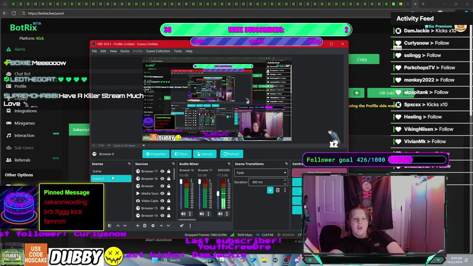This screenshot has width=473, height=266.
Task: Delete the selected scene transition
Action: 278,190
